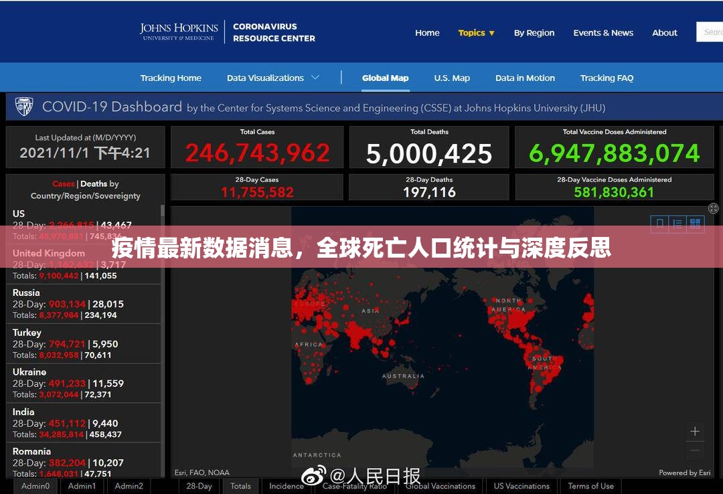Zoom in on the map with plus
The height and width of the screenshot is (494, 723).
click(x=695, y=431)
